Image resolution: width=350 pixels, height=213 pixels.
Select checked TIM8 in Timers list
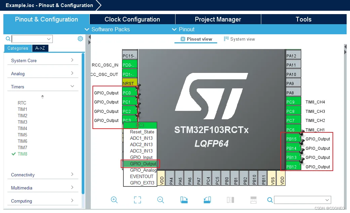[22, 154]
